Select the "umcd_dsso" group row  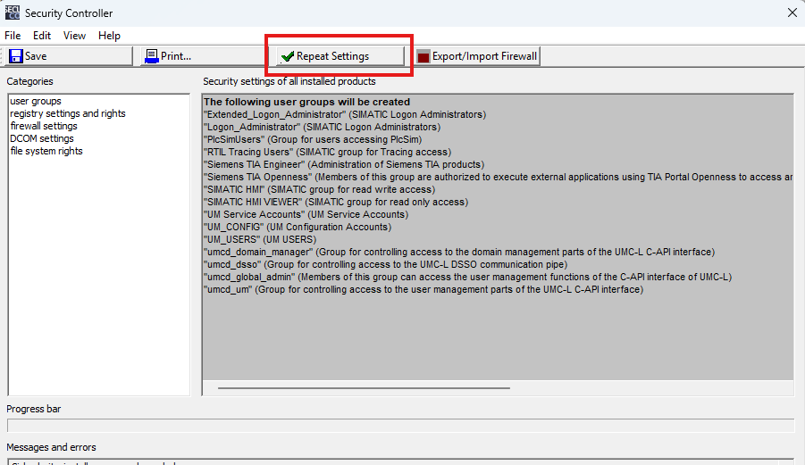click(386, 264)
